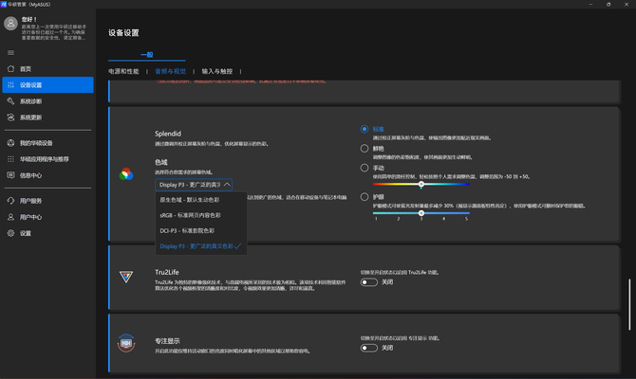The height and width of the screenshot is (379, 636).
Task: Collapse the sidebar with the hamburger icon
Action: click(x=11, y=53)
